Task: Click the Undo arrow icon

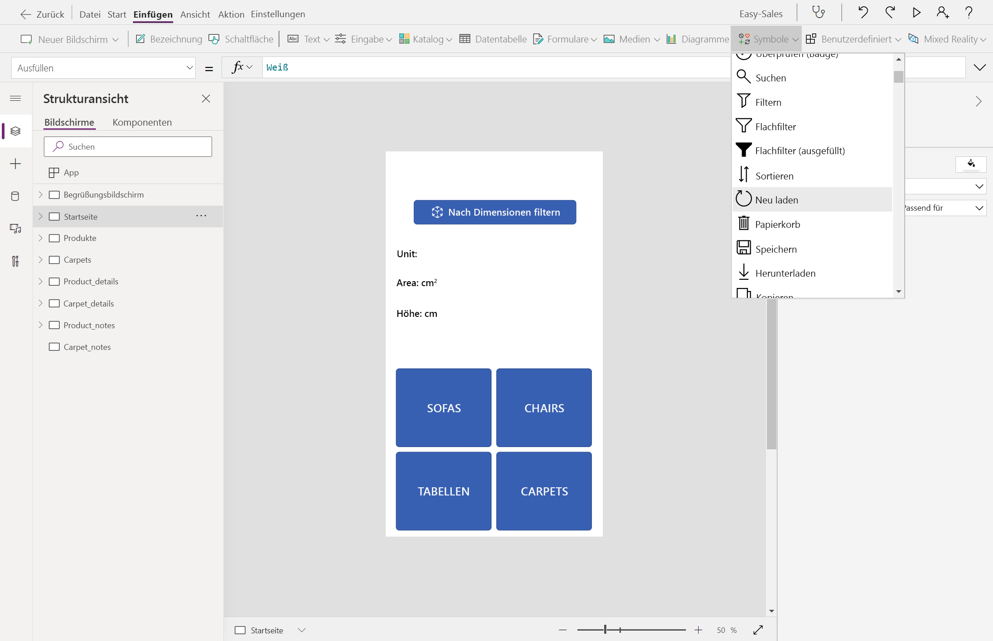Action: coord(862,13)
